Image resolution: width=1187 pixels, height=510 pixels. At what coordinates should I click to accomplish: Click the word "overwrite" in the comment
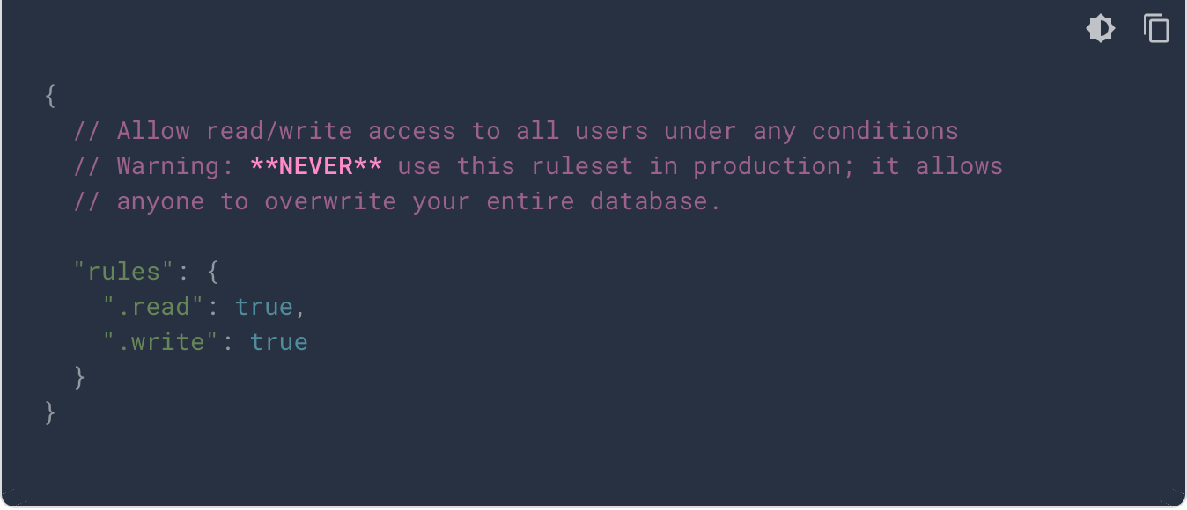(330, 201)
